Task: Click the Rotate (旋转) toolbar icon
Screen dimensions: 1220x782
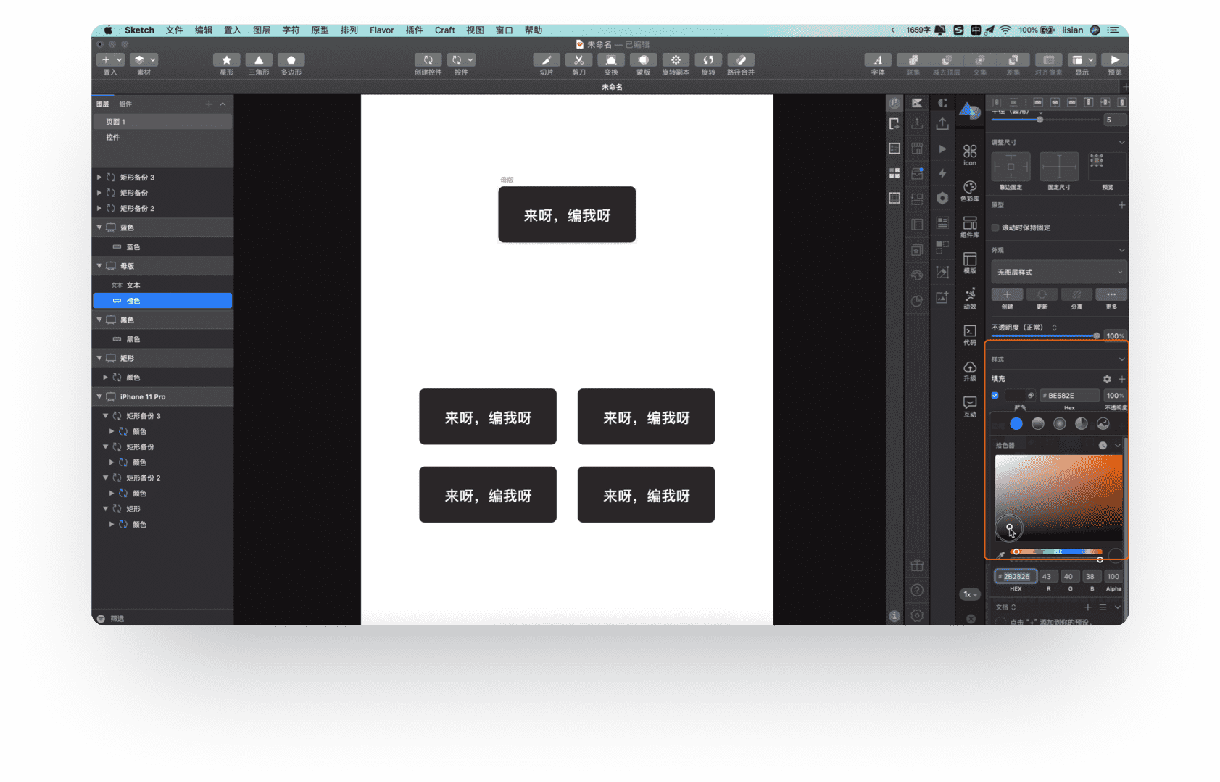Action: point(708,60)
